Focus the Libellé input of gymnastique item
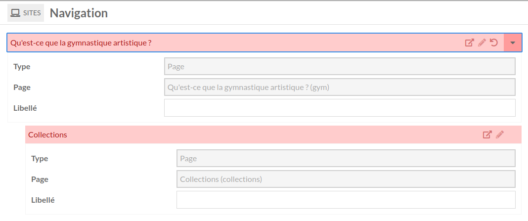The image size is (528, 221). click(x=340, y=108)
